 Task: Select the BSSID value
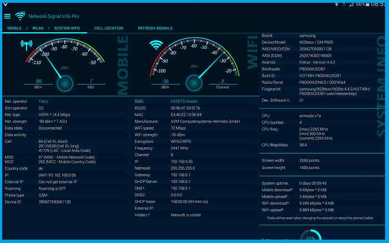pyautogui.click(x=185, y=108)
